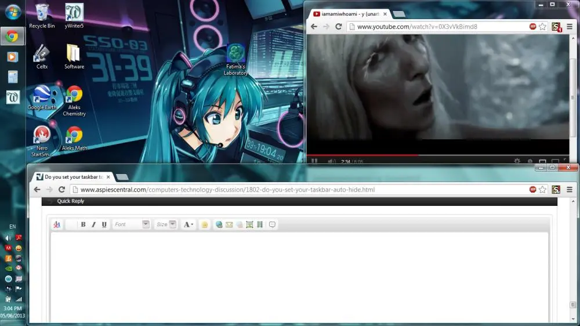Click the network signal icon in system tray
Image resolution: width=580 pixels, height=326 pixels.
[19, 299]
